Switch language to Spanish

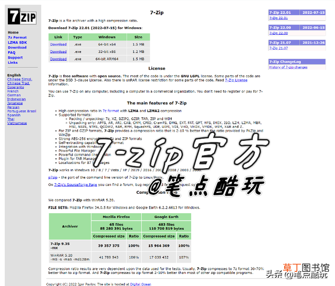[x=14, y=115]
